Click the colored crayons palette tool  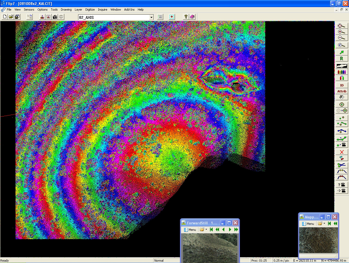(342, 72)
